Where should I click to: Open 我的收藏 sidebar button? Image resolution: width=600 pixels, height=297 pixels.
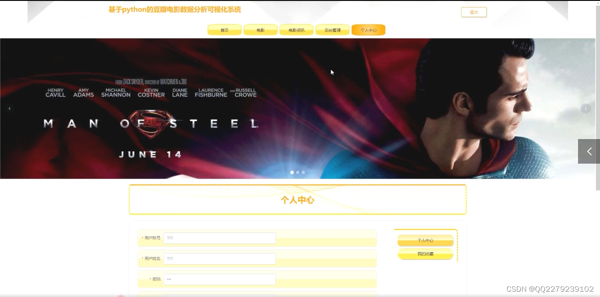pyautogui.click(x=426, y=254)
